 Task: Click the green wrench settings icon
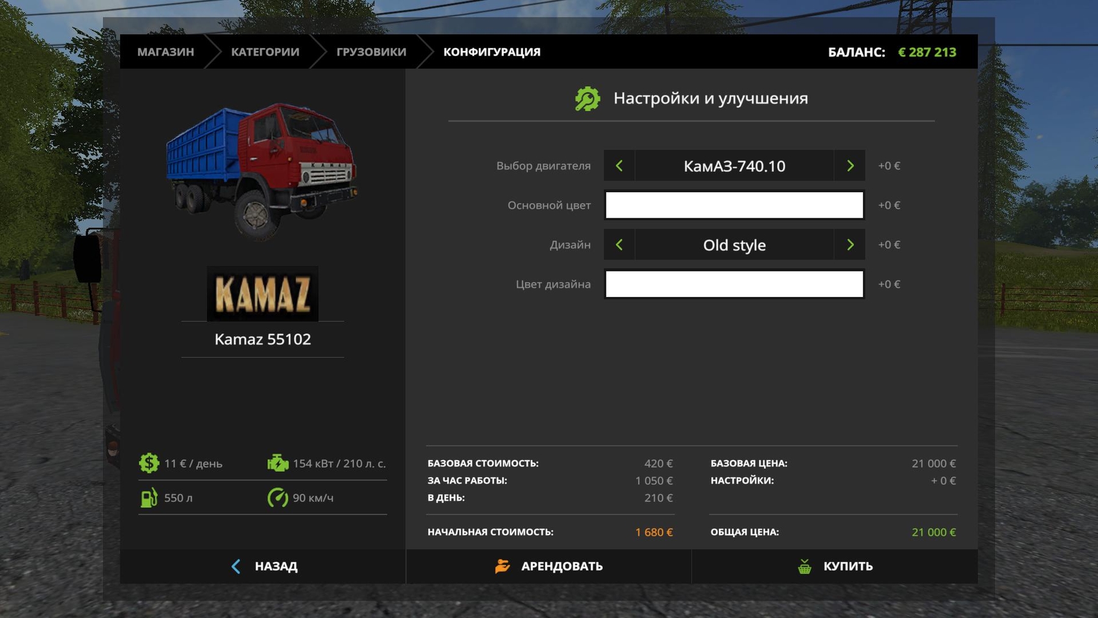587,99
